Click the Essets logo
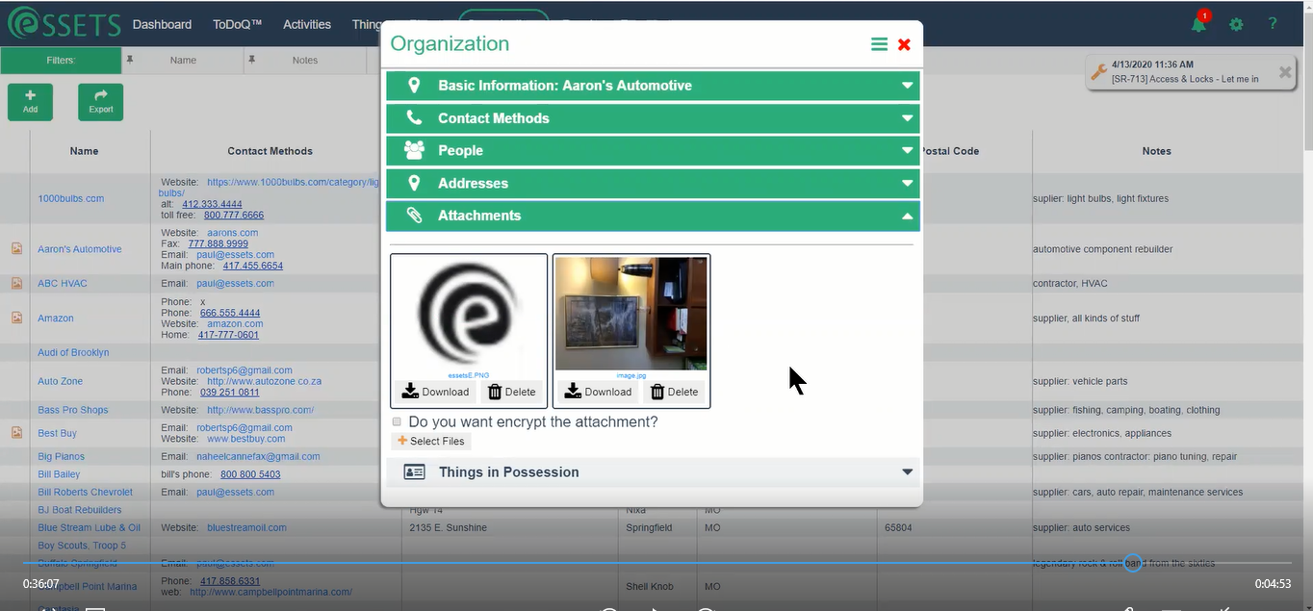 pyautogui.click(x=64, y=24)
